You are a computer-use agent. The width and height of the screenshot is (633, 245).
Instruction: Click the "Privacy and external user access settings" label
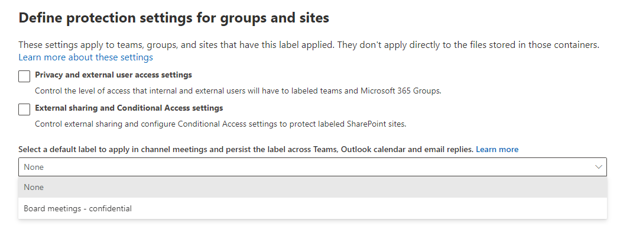[113, 75]
